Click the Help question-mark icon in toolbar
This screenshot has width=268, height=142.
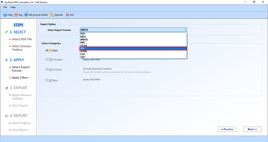click(x=5, y=15)
